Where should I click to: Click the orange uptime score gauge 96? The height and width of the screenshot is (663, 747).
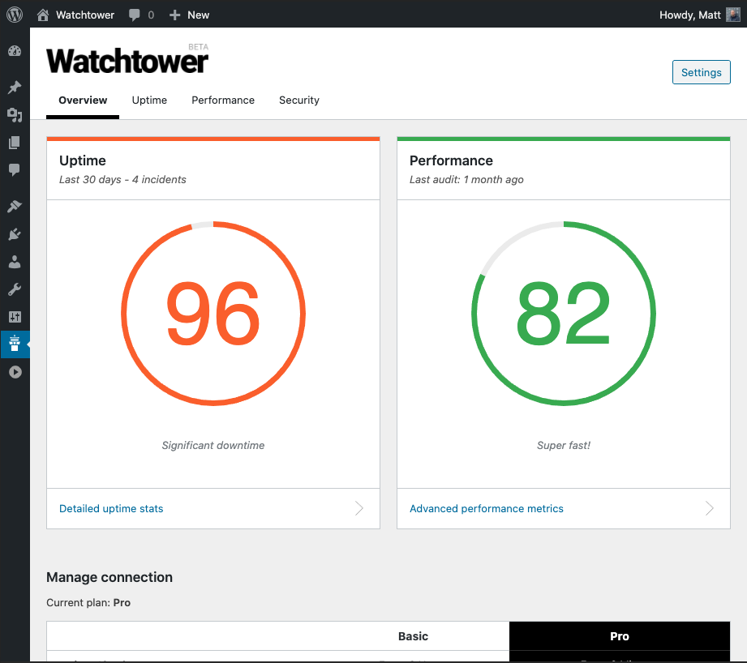[213, 313]
